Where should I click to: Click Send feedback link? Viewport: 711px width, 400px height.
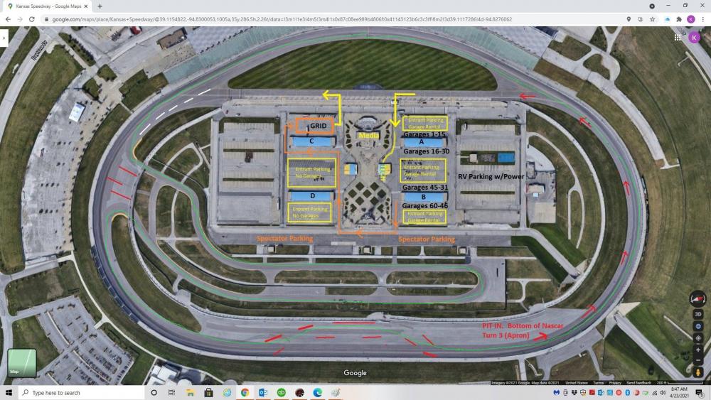point(638,383)
